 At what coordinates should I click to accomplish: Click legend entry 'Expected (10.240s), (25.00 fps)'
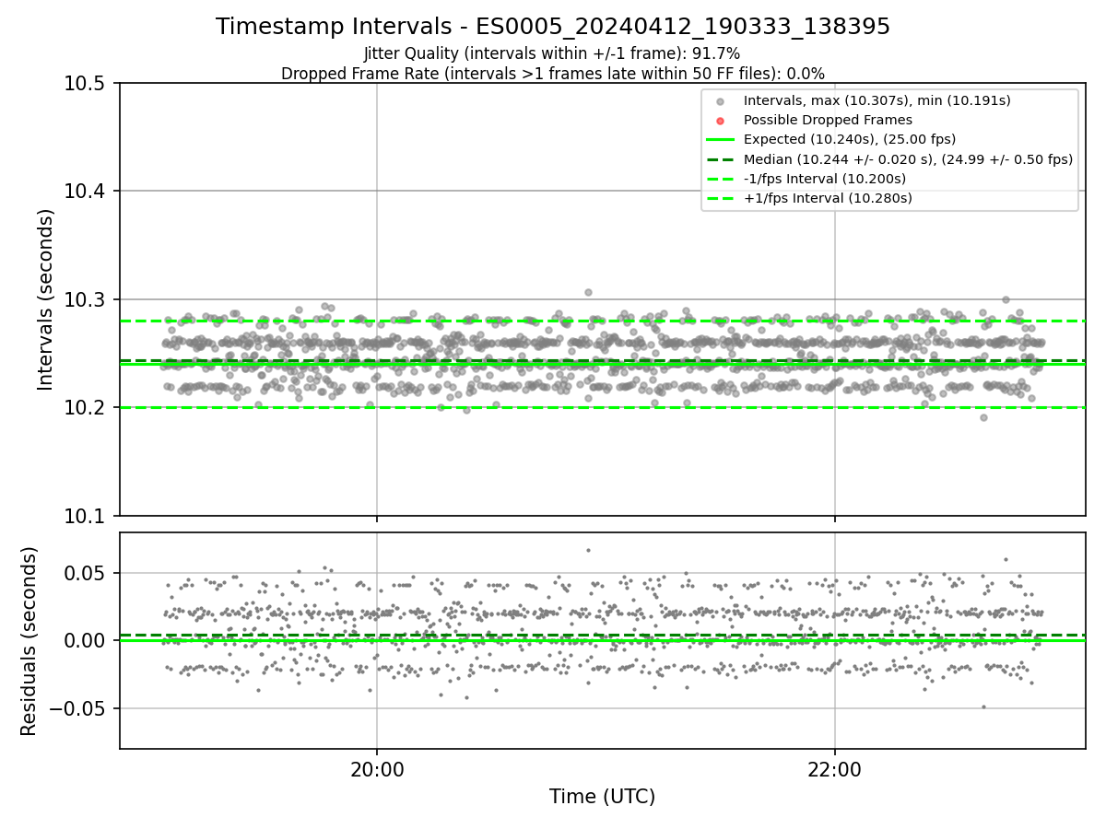(x=850, y=139)
